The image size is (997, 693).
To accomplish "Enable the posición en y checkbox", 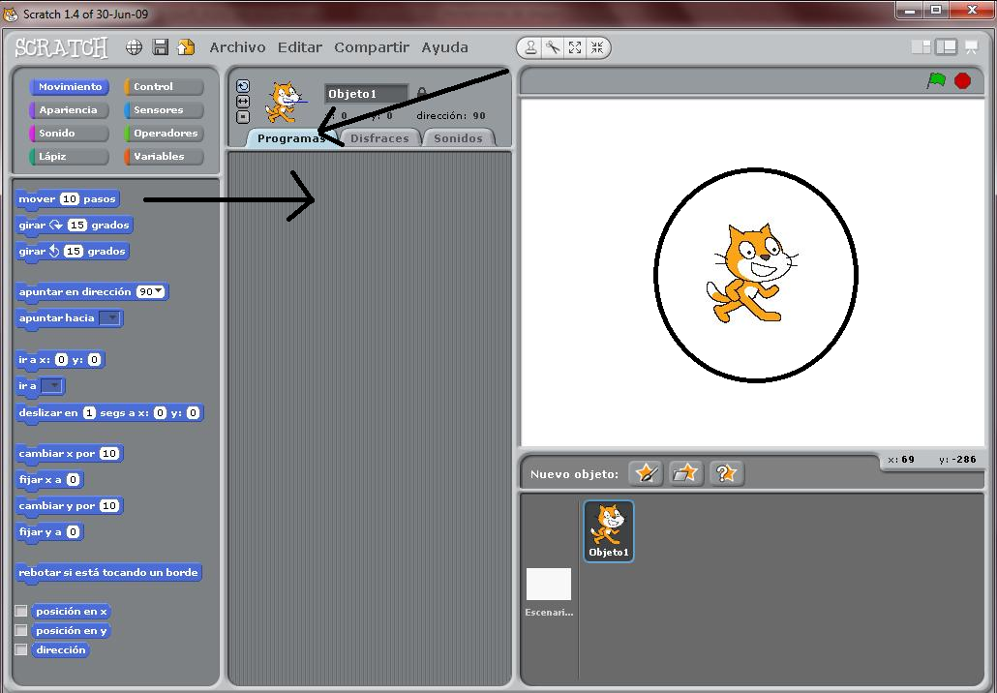I will pyautogui.click(x=21, y=631).
